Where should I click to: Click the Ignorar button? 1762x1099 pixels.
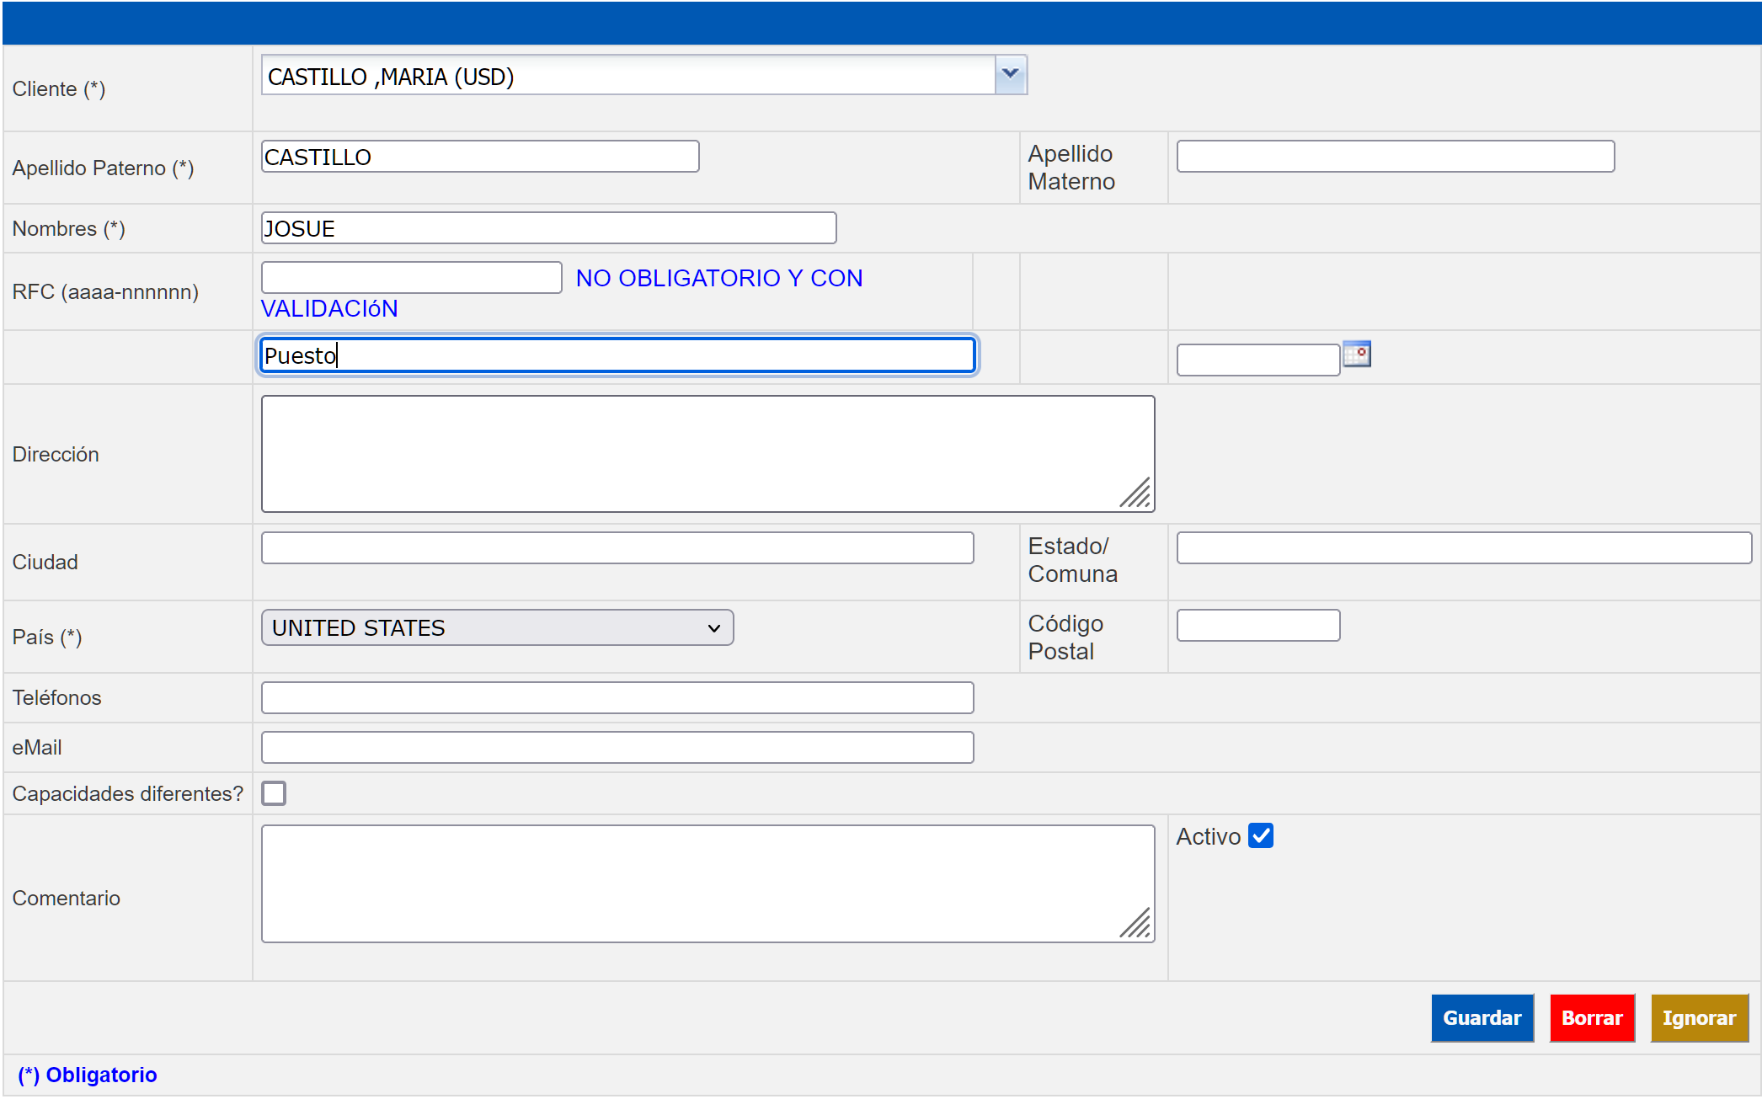coord(1700,1018)
